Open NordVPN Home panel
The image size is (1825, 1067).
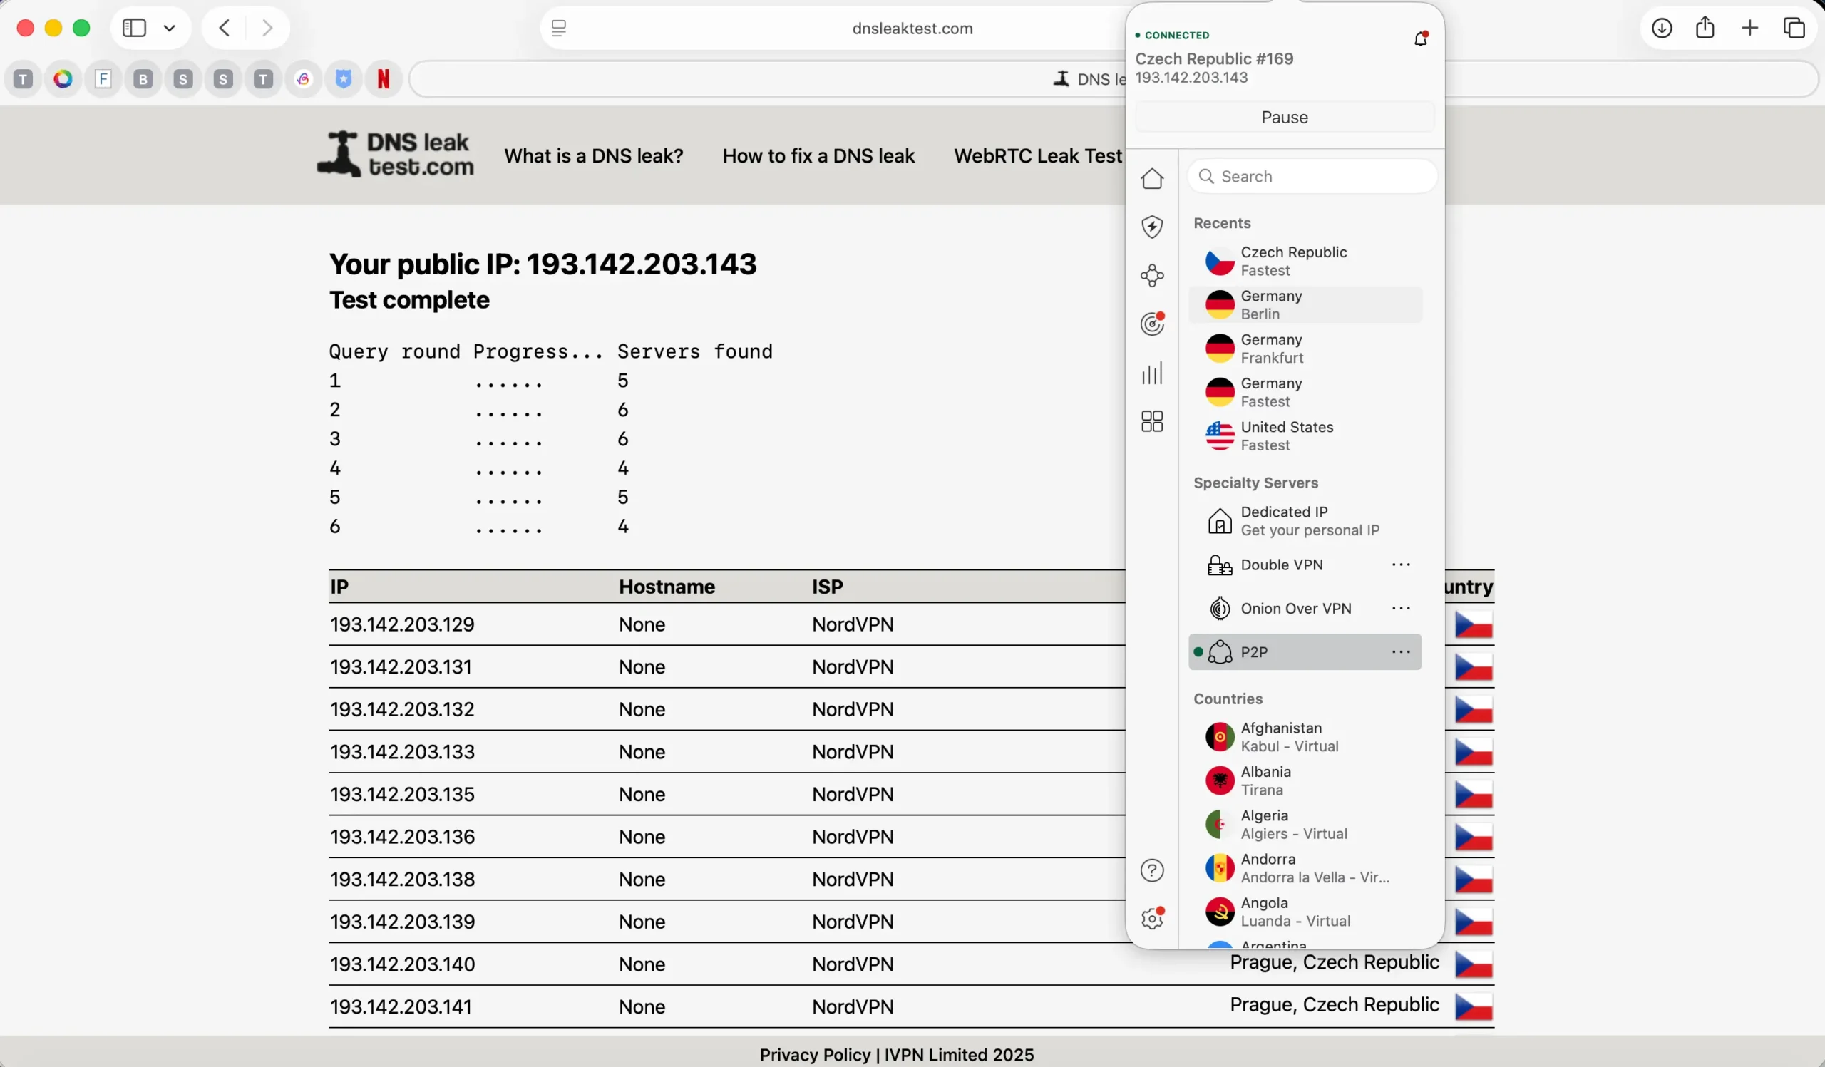click(1152, 179)
